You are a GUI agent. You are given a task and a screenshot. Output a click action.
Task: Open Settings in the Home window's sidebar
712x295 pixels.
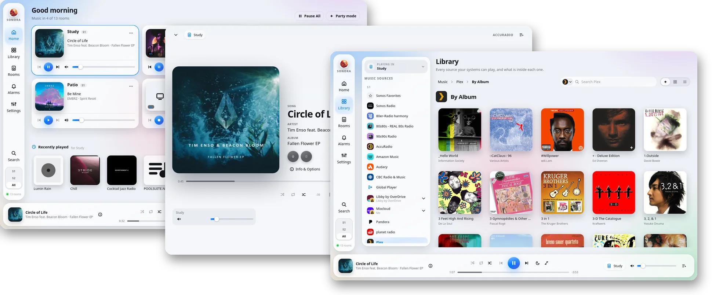(14, 107)
